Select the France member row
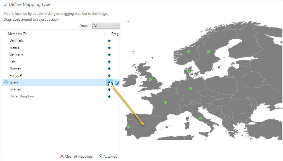283x161 pixels. (x=61, y=47)
